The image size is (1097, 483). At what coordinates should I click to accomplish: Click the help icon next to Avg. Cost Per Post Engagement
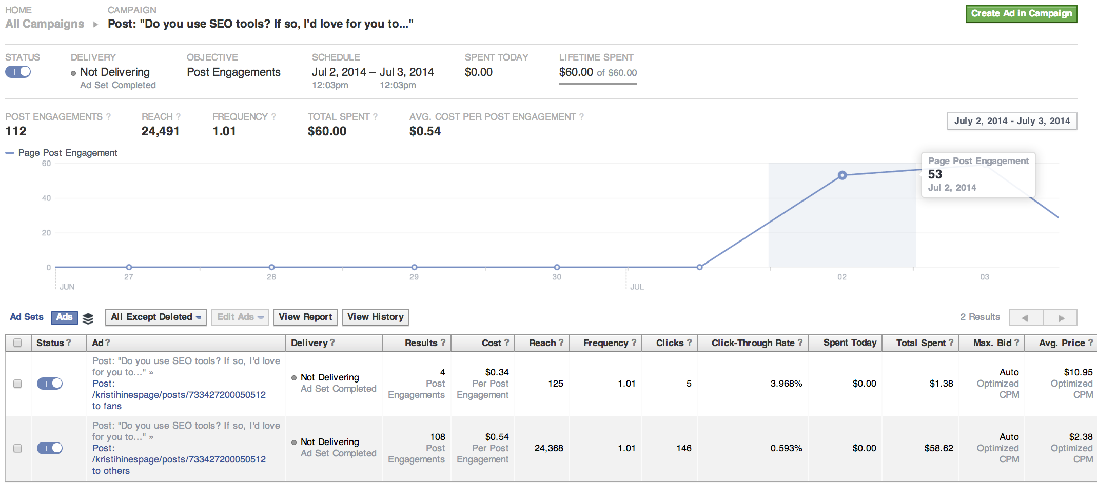pos(581,117)
